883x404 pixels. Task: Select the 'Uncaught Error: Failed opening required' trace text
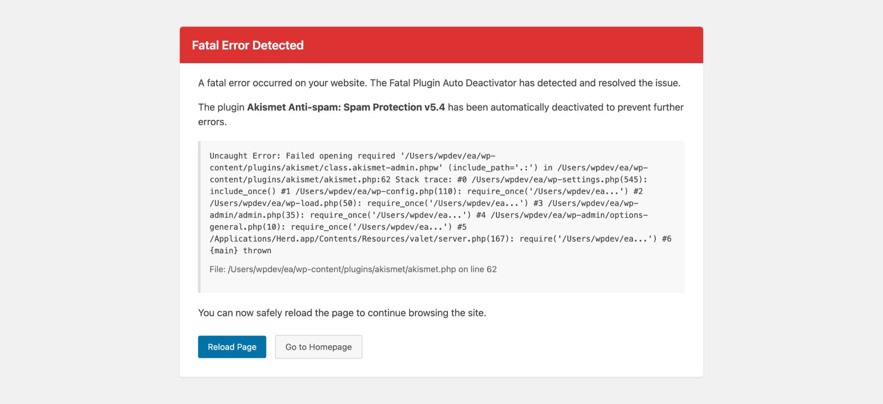302,156
